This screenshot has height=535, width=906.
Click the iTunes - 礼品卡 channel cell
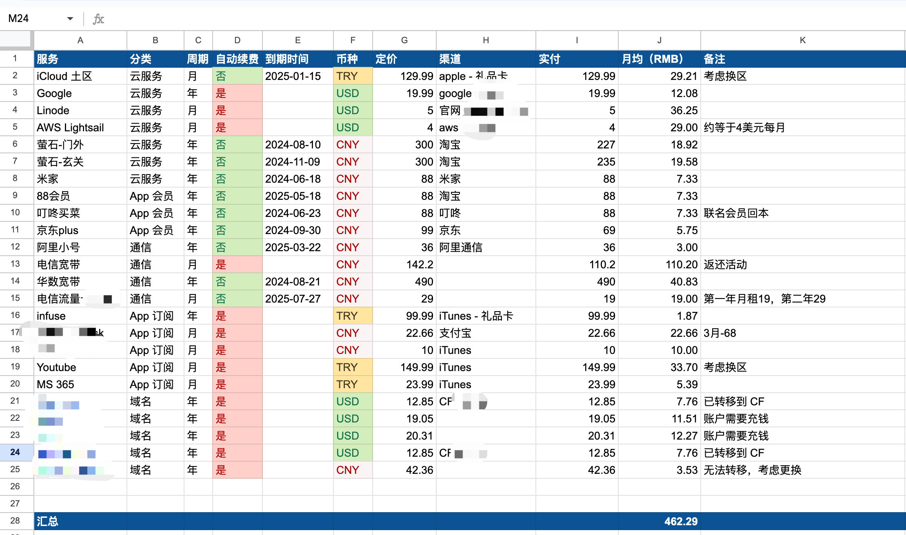tap(486, 316)
